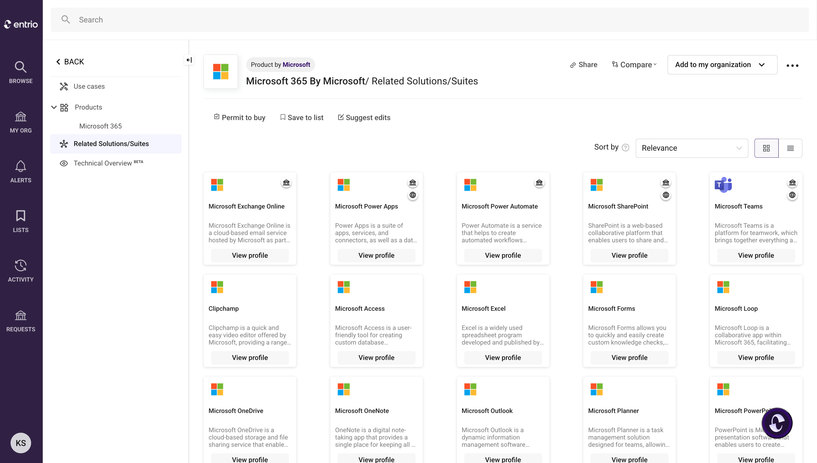
Task: Open the Microsoft OneDrive card title
Action: click(x=236, y=411)
